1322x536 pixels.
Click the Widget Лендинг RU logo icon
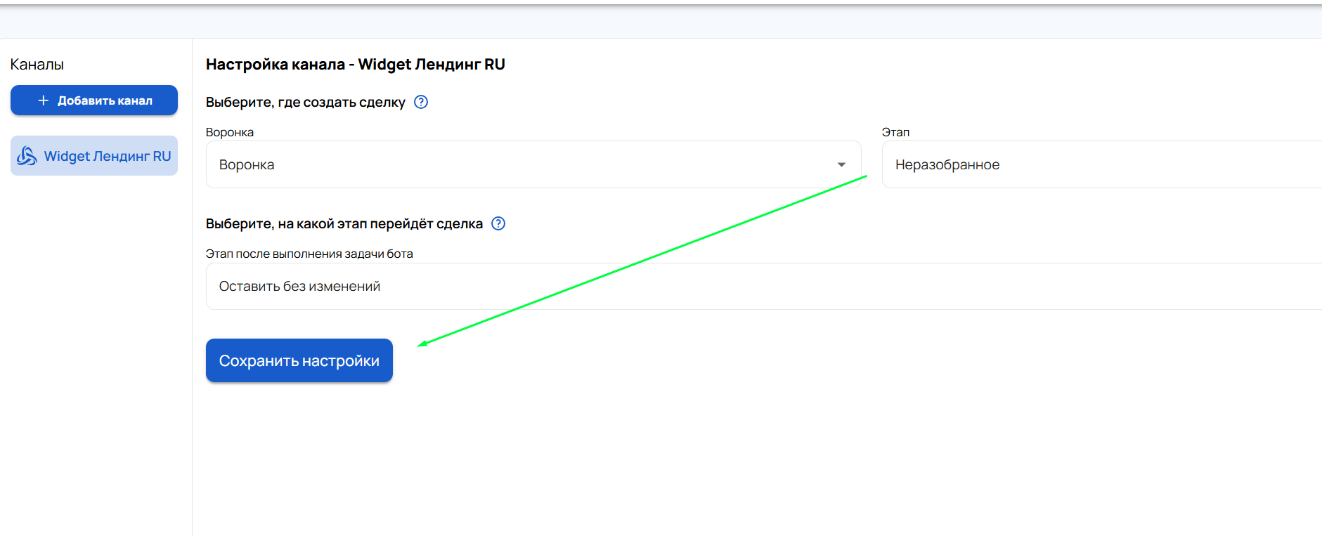[27, 156]
